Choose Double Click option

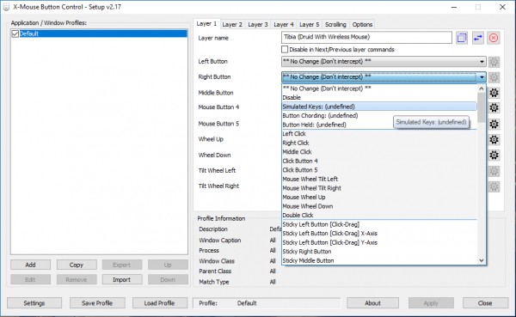tap(379, 215)
